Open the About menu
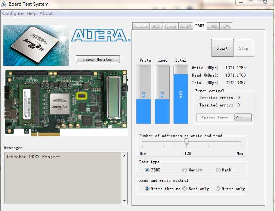275x211 pixels. pyautogui.click(x=46, y=13)
